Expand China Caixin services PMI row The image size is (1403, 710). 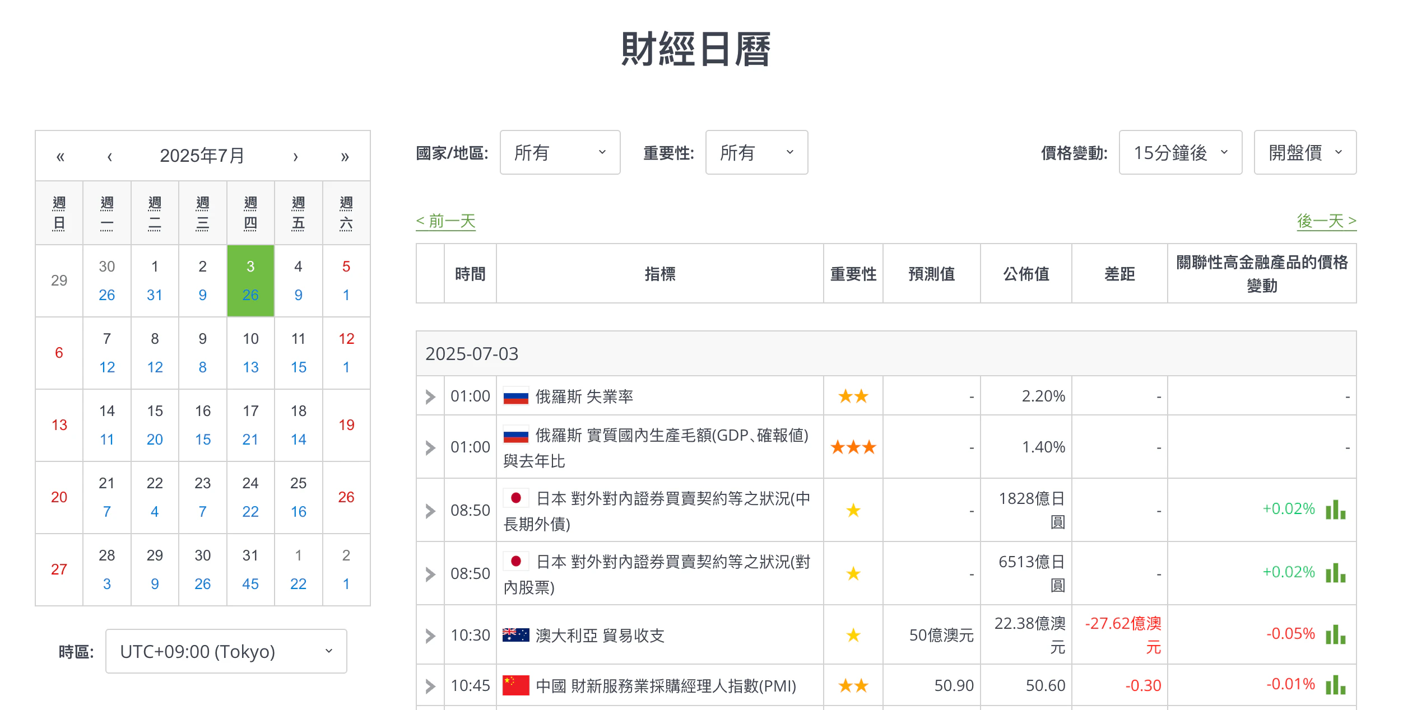pos(430,686)
